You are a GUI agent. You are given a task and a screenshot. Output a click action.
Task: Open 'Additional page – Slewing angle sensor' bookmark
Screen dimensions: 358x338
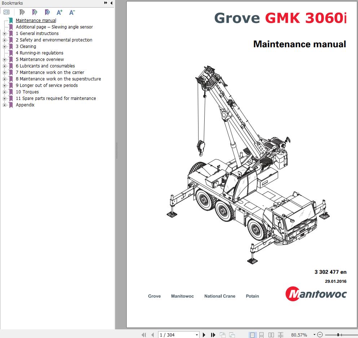[x=54, y=27]
